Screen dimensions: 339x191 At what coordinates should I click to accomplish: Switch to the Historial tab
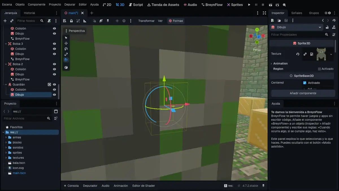(29, 13)
